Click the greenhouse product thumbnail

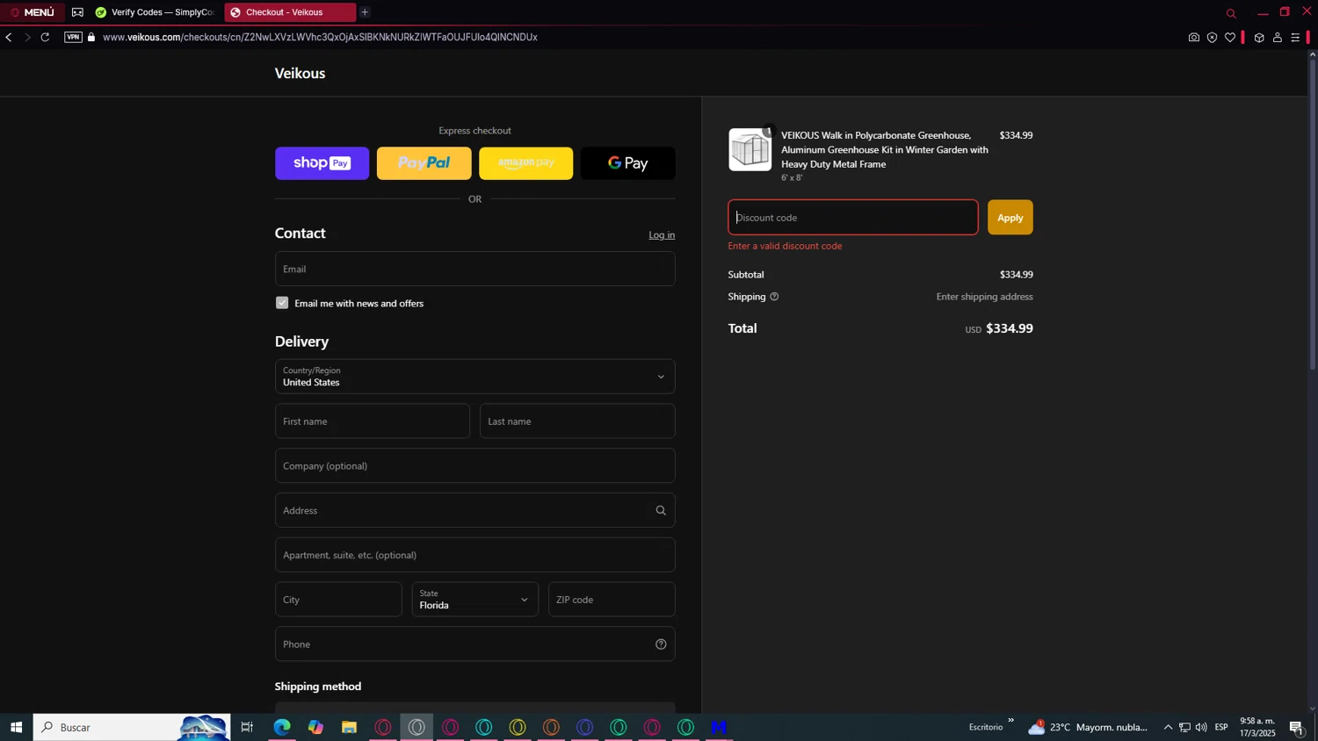[750, 150]
